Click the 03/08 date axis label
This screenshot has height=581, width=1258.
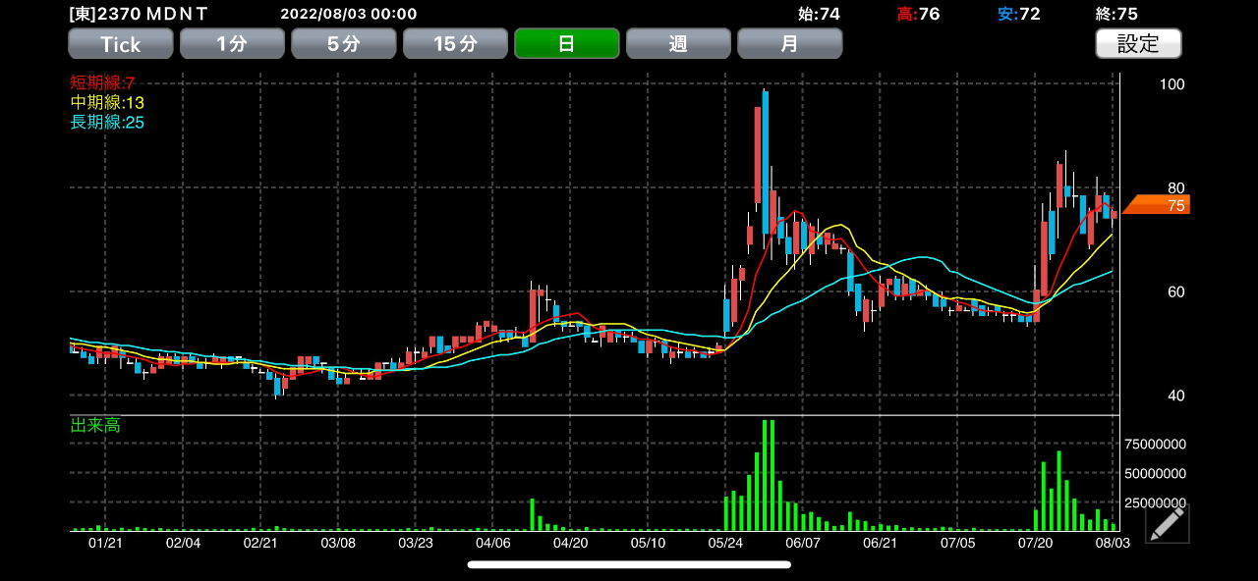point(338,543)
